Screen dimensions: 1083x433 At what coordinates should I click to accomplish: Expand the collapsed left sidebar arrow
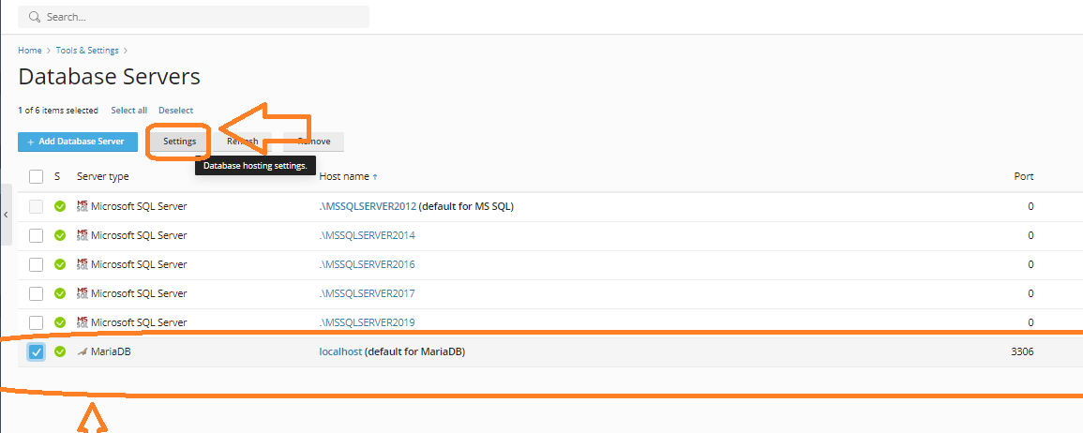pyautogui.click(x=6, y=215)
